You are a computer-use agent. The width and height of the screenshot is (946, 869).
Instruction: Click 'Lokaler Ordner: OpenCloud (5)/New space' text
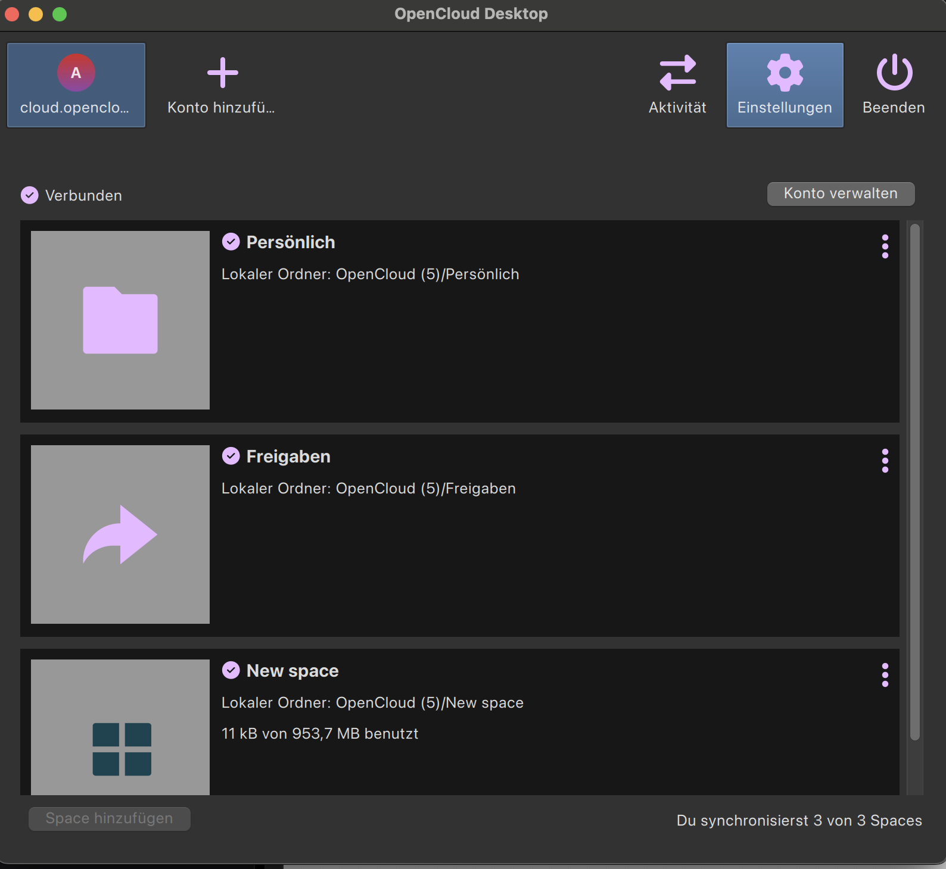pyautogui.click(x=372, y=703)
